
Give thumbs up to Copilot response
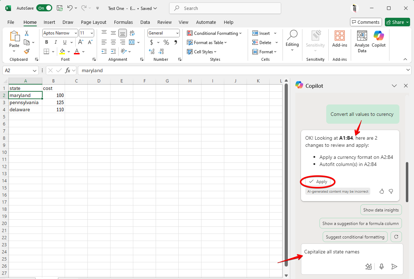coord(382,191)
